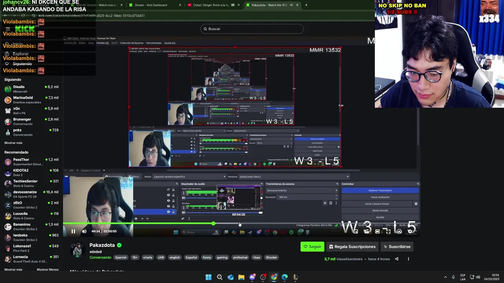Collapse list with Mostrar Menos
The image size is (504, 283).
tap(48, 270)
